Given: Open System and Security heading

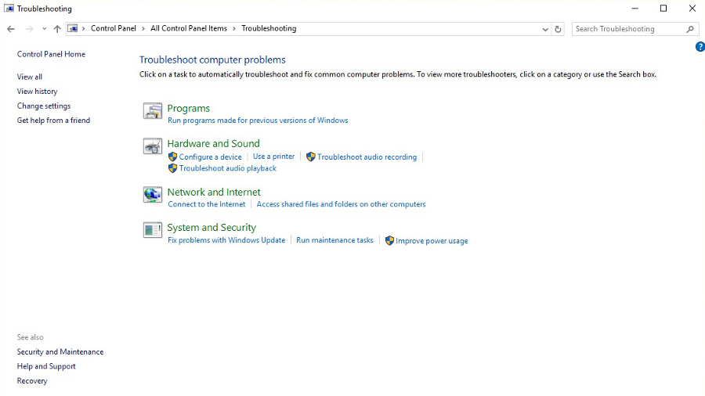Looking at the screenshot, I should click(x=211, y=227).
